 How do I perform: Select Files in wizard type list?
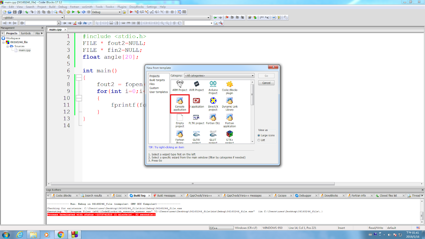pos(152,84)
